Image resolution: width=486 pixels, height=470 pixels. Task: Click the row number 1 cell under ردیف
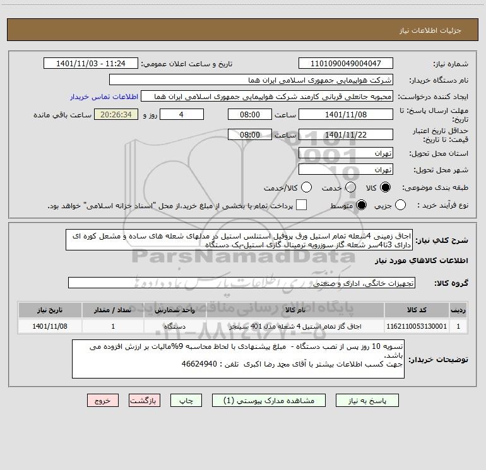point(458,326)
